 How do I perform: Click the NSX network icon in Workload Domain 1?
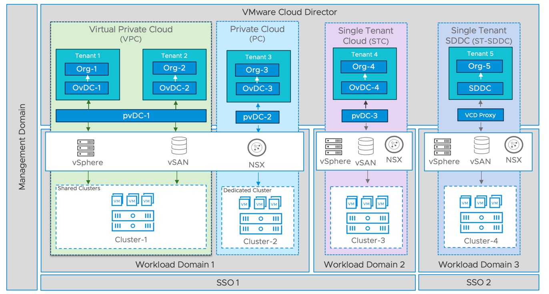[256, 148]
